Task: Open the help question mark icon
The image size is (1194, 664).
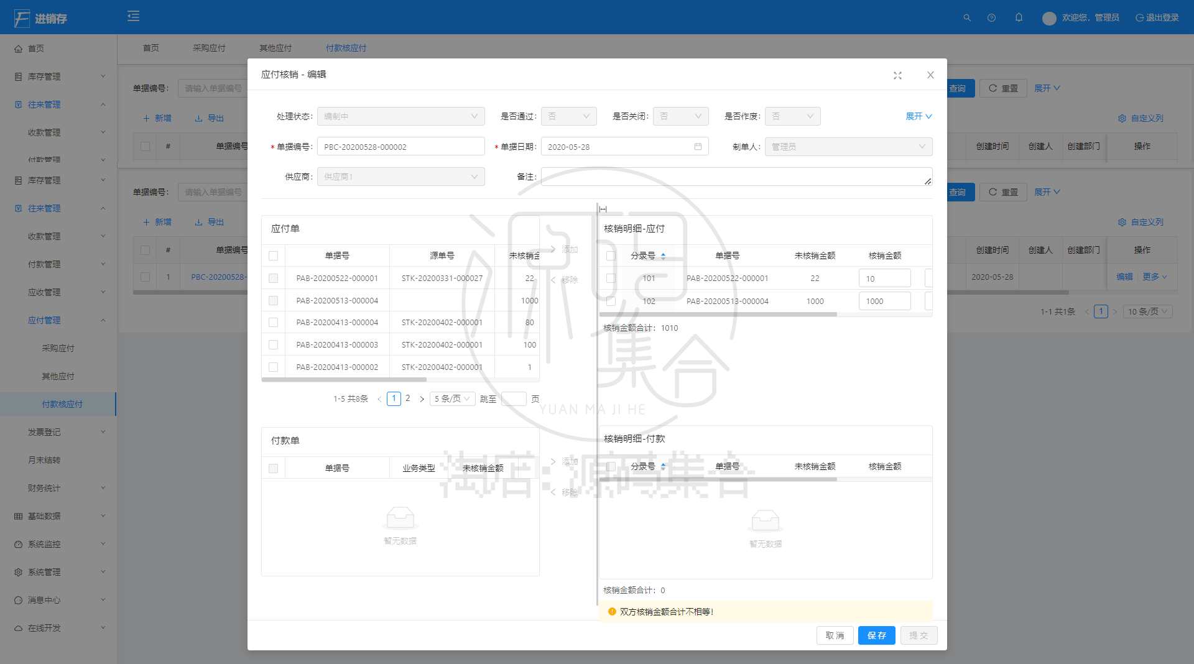Action: pos(991,17)
